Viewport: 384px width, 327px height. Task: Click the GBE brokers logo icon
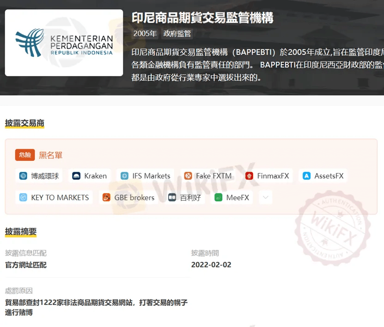[x=106, y=197]
